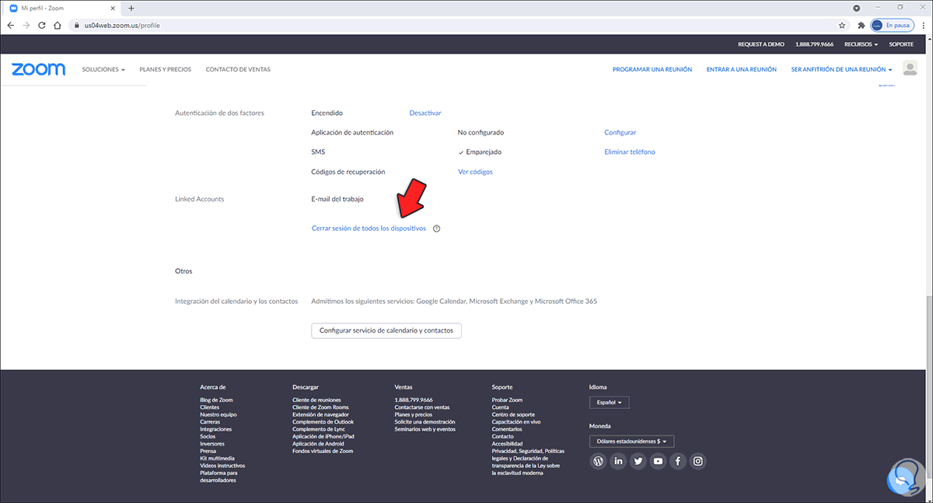Open Kit multimedia footer link
Image resolution: width=933 pixels, height=503 pixels.
click(217, 459)
